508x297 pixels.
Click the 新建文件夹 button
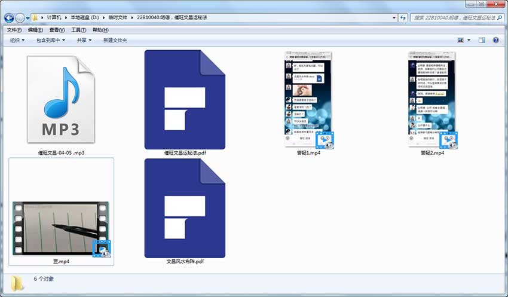click(115, 40)
